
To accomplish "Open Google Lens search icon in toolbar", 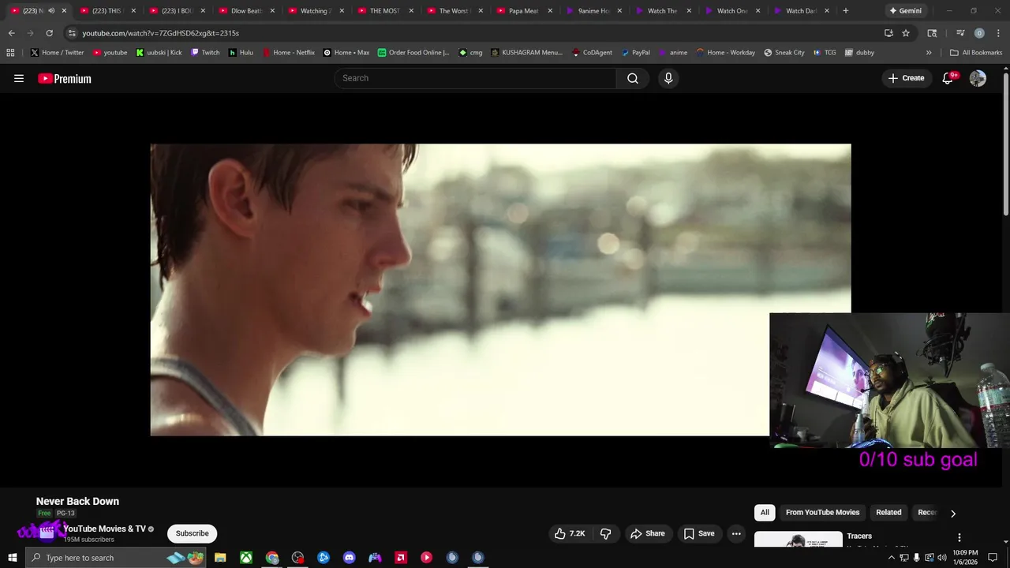I will pos(932,33).
